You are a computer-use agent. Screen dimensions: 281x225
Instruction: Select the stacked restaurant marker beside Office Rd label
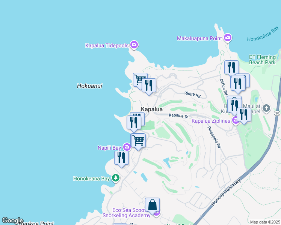(238, 85)
